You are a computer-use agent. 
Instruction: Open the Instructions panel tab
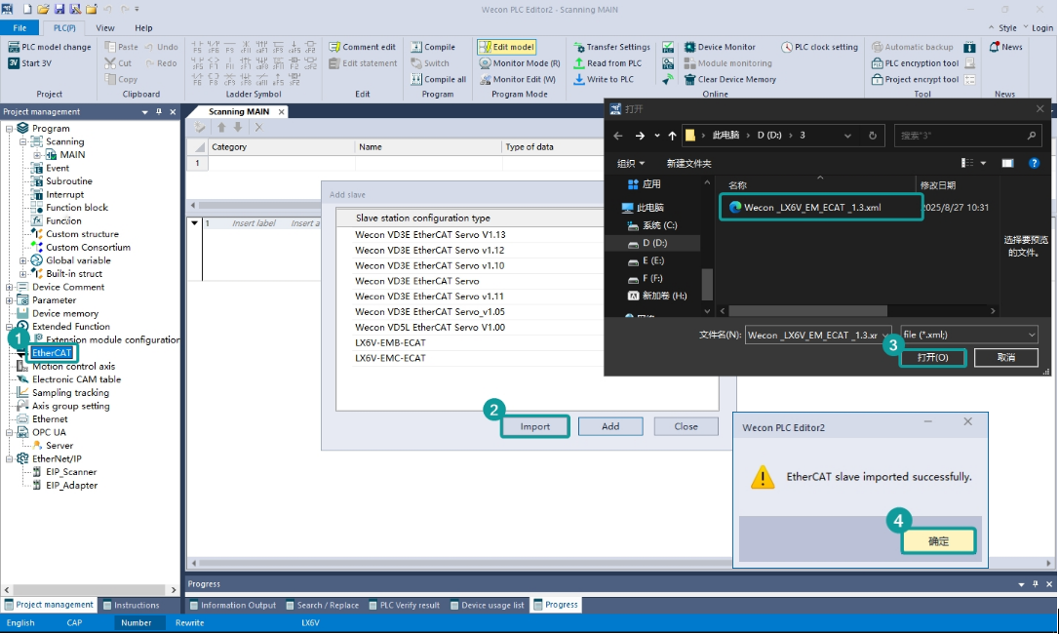(131, 605)
